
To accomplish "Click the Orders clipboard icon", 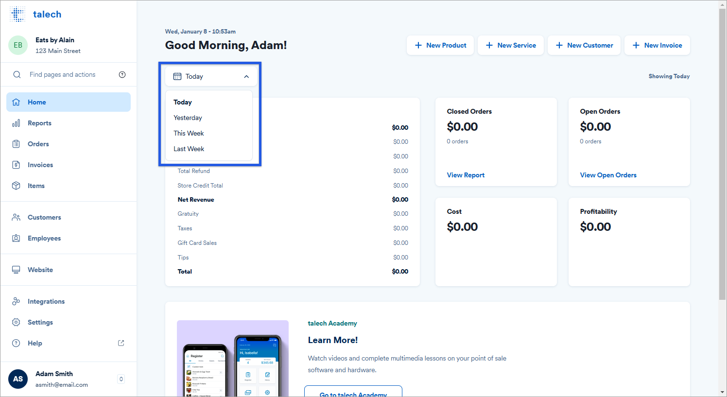I will click(x=16, y=144).
